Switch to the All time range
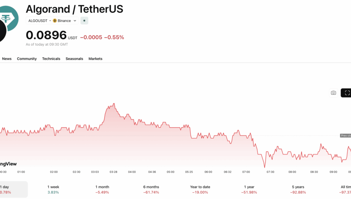Screen dimensions: 351x199 (345, 189)
